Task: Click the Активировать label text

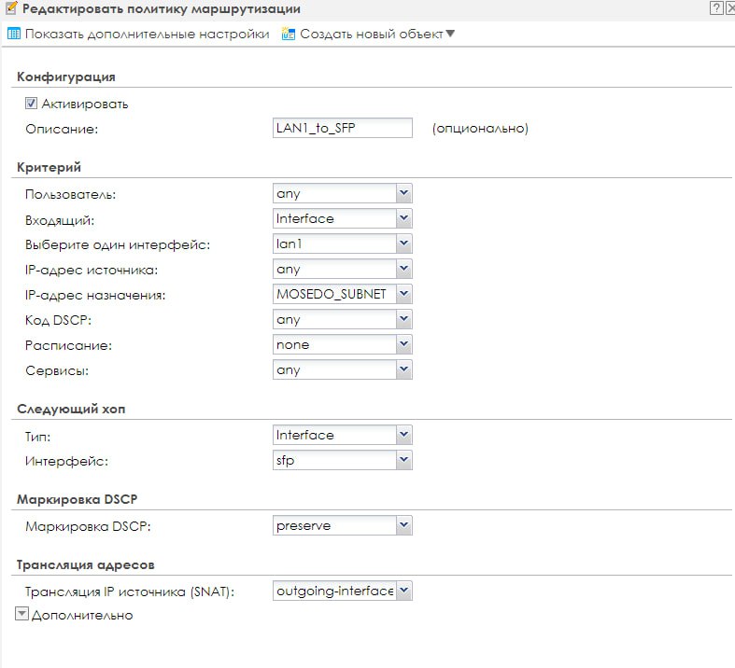Action: pyautogui.click(x=85, y=104)
